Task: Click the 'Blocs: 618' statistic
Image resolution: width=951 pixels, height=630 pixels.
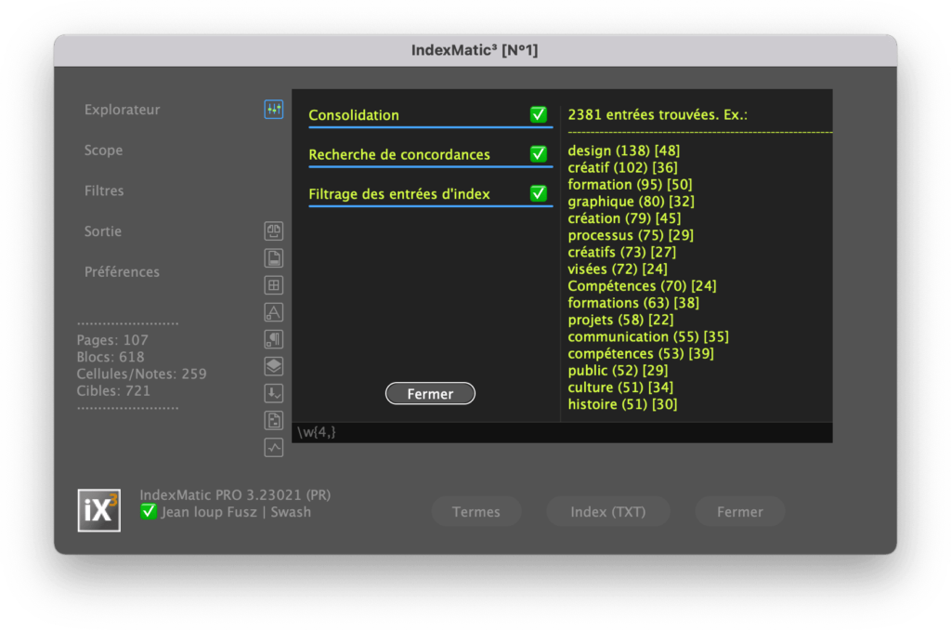Action: pyautogui.click(x=111, y=357)
